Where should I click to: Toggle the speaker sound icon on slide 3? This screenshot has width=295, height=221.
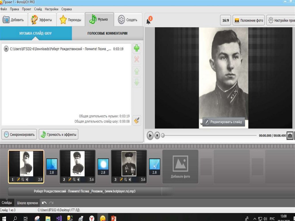click(x=130, y=180)
